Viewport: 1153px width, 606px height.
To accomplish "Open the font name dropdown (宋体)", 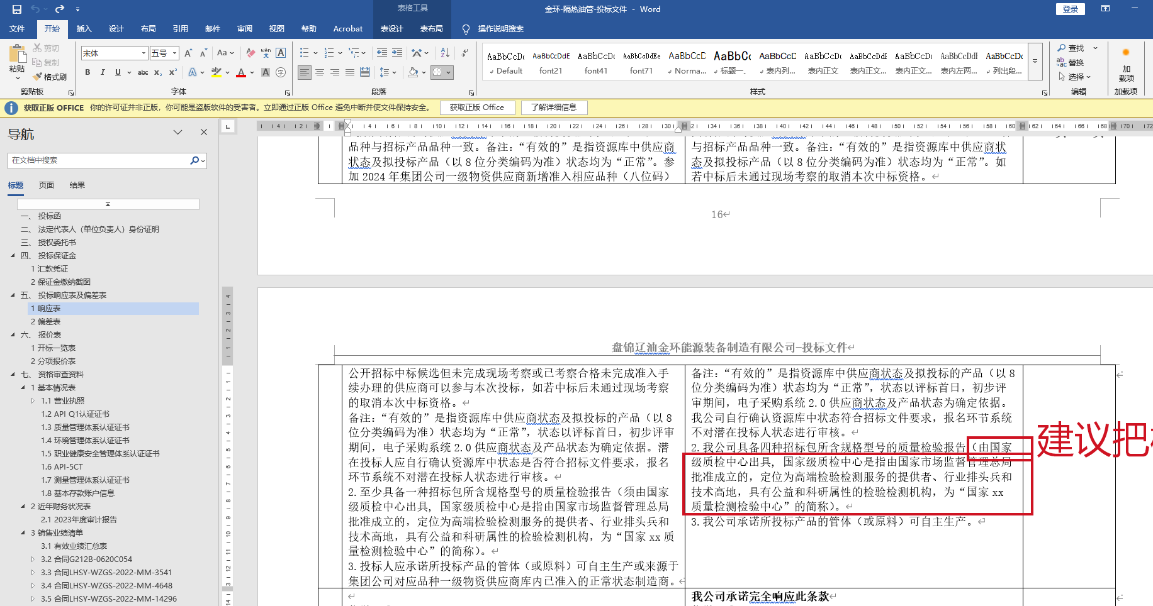I will tap(143, 53).
